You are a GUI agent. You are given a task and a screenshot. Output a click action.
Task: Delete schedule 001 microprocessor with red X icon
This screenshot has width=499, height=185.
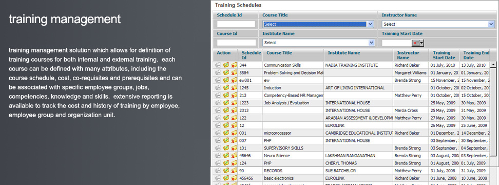[234, 133]
